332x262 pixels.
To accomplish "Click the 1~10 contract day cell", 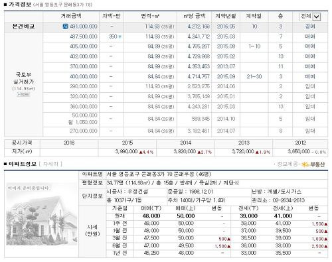I will pos(254,46).
